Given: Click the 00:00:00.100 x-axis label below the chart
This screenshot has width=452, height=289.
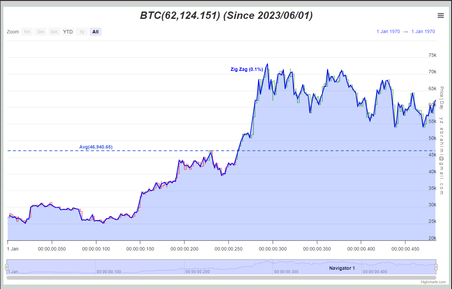Looking at the screenshot, I should tap(96, 249).
